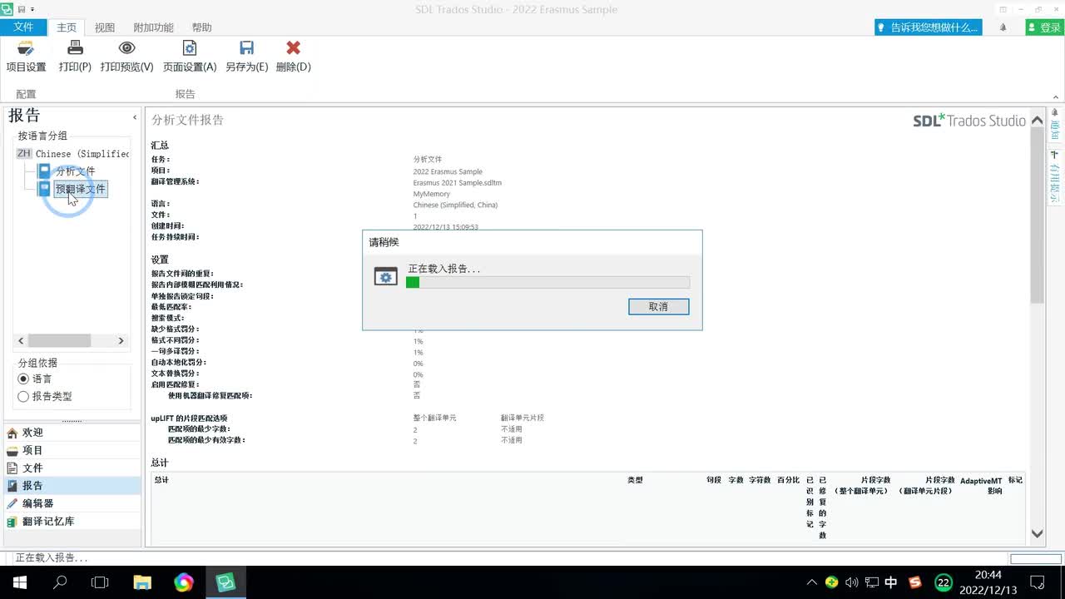This screenshot has height=599, width=1065.
Task: Open 打印预览(V) print preview
Action: coord(126,57)
